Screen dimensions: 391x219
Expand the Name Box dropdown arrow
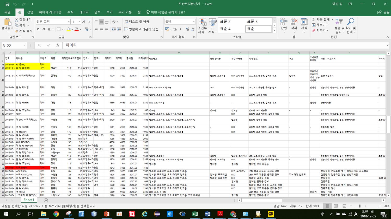(x=25, y=45)
